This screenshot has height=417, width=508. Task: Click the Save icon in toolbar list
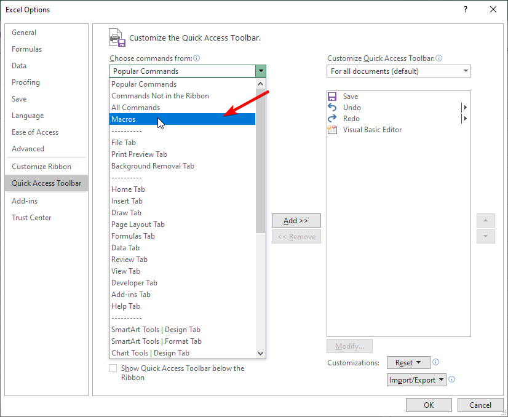click(332, 97)
